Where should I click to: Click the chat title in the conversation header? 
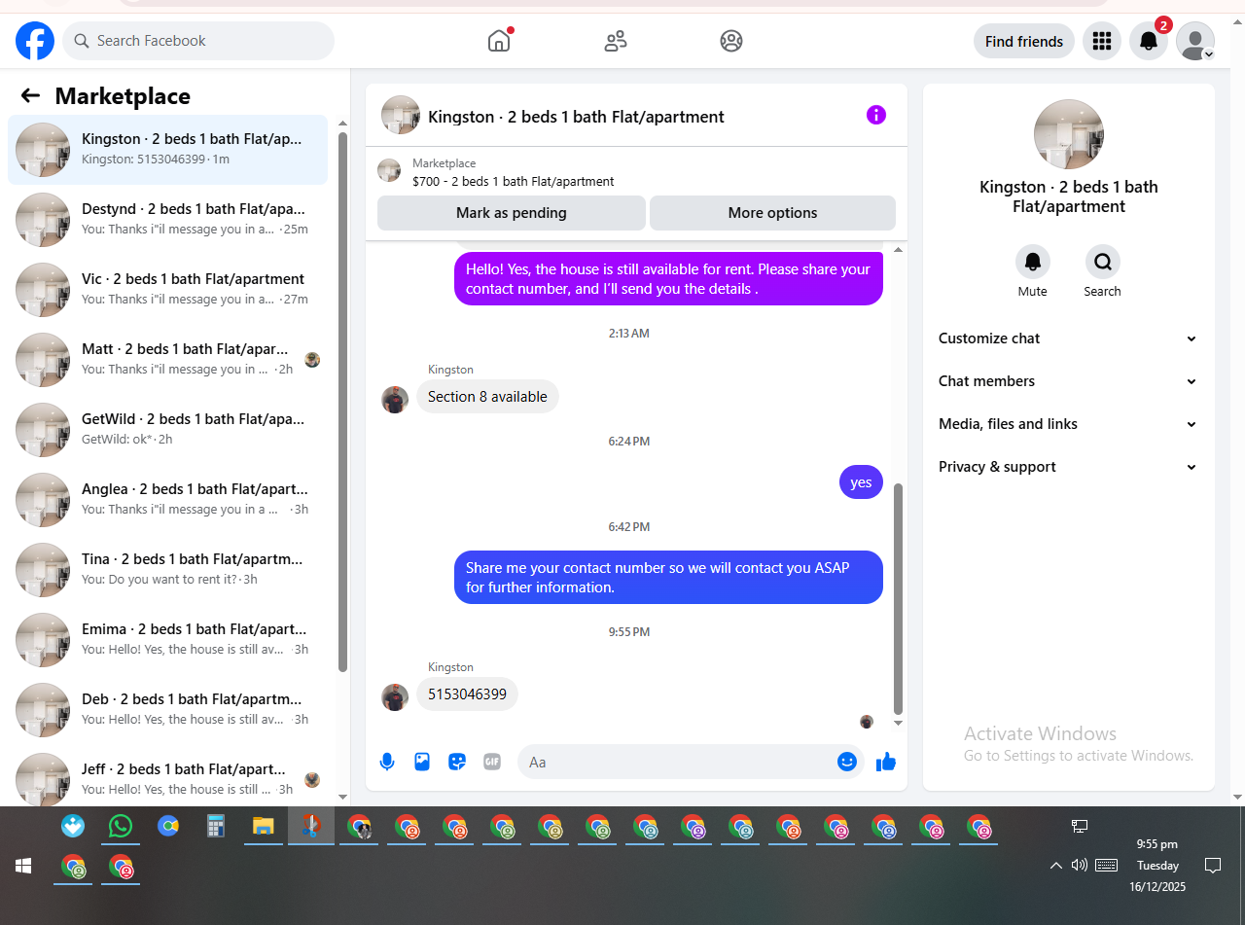point(576,117)
